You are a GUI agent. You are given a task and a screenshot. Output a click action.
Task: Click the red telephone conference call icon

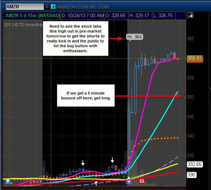(141, 181)
